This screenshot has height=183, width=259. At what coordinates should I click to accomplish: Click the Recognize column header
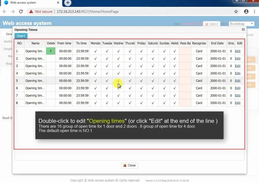pos(199,43)
